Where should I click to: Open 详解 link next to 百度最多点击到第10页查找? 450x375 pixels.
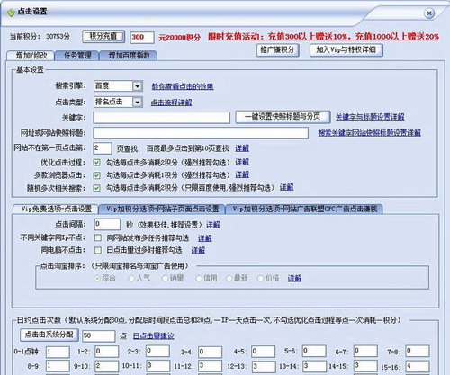point(242,148)
